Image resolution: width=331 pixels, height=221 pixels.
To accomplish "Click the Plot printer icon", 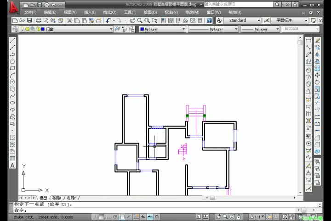I will (39, 21).
